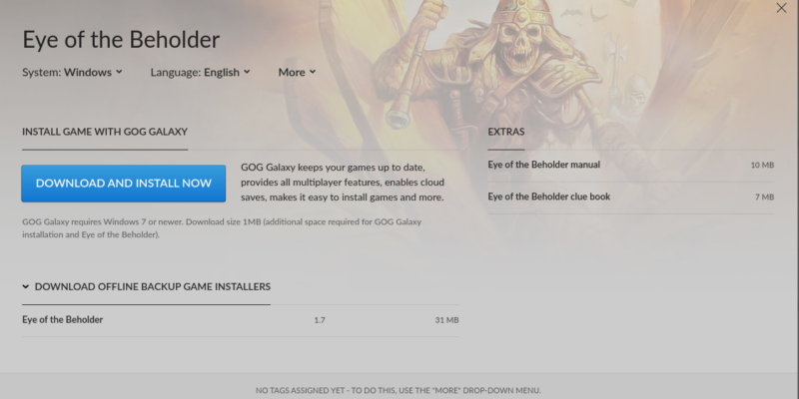
Task: Click the 10 MB manual size text
Action: [x=762, y=165]
